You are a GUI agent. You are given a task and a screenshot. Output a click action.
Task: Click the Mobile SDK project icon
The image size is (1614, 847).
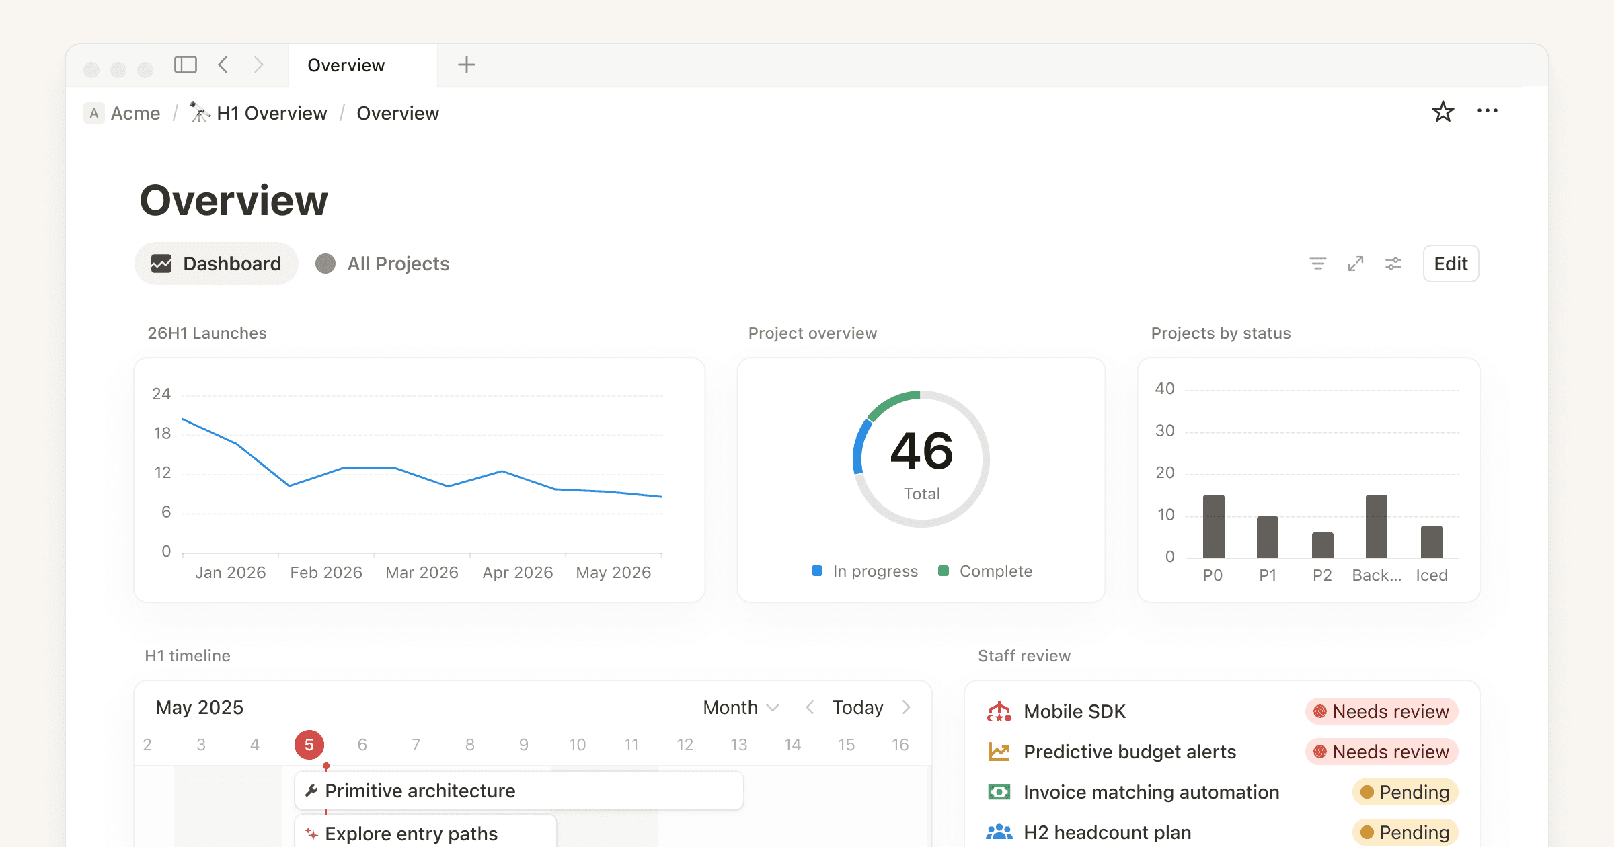[999, 711]
